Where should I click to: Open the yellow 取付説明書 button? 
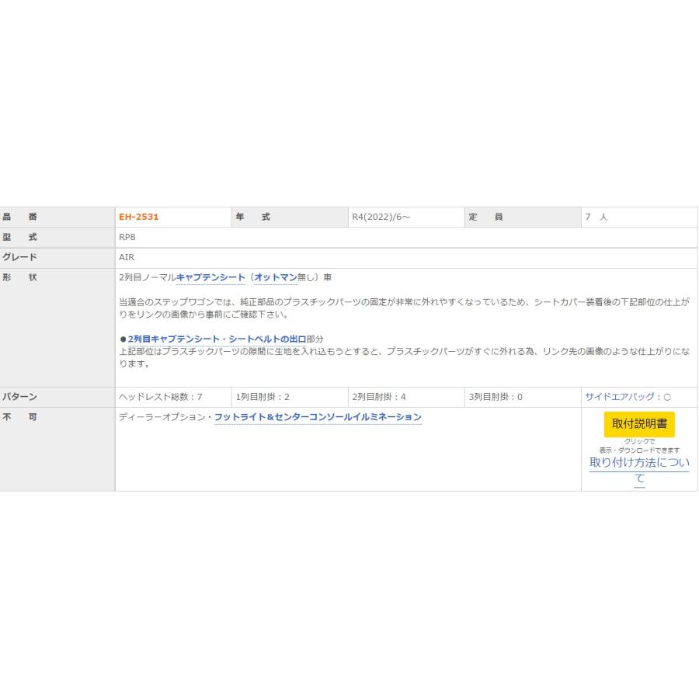(x=639, y=424)
